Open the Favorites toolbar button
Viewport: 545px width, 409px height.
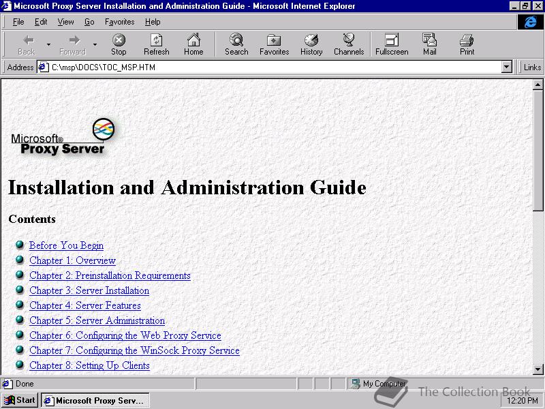pos(275,45)
